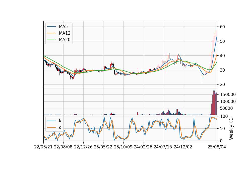Click the orange d legend line sample
Screen dimensions: 241x173
pos(51,127)
